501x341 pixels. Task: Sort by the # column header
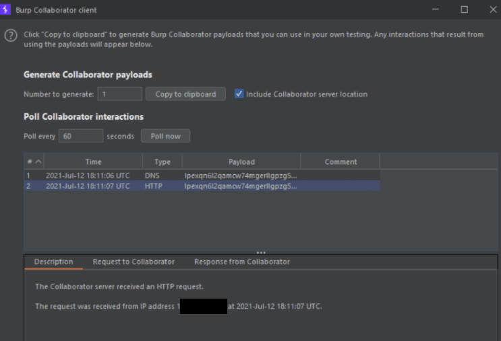coord(34,161)
